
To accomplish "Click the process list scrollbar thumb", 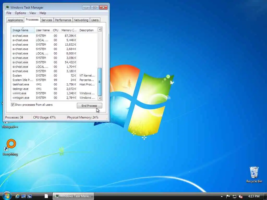I will 100,82.
